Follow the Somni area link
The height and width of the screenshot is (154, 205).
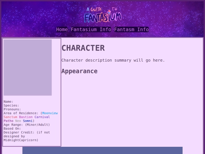pos(28,121)
